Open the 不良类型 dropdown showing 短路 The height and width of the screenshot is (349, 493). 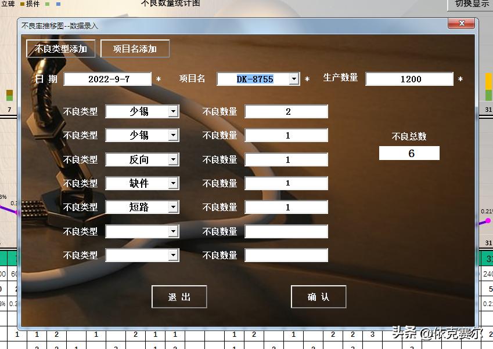(173, 206)
